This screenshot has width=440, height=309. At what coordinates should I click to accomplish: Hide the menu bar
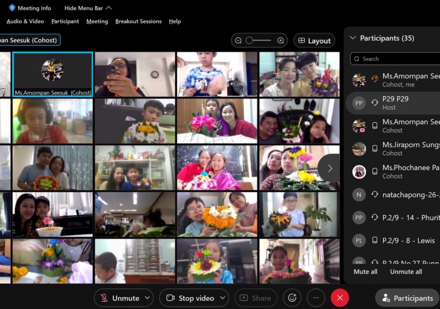[88, 8]
